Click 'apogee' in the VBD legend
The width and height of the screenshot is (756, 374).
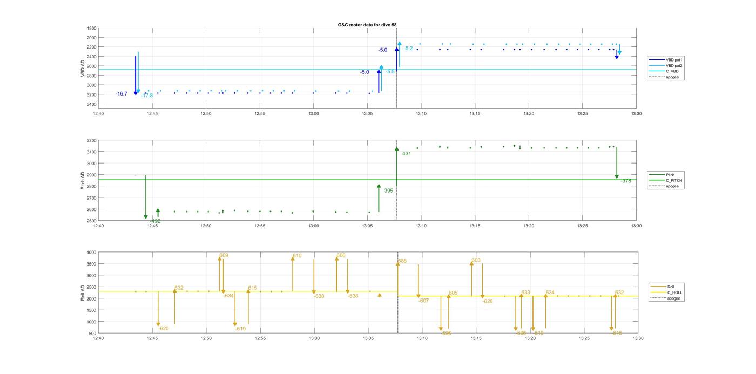[672, 77]
